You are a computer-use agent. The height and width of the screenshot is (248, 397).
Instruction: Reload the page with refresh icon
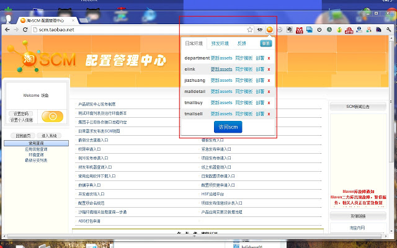(x=25, y=30)
